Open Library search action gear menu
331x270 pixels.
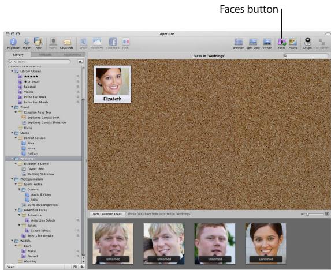[x=81, y=62]
